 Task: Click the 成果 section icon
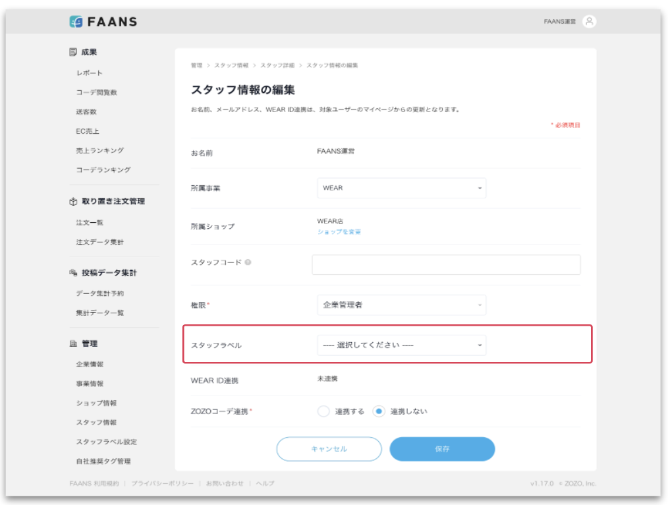(x=73, y=52)
